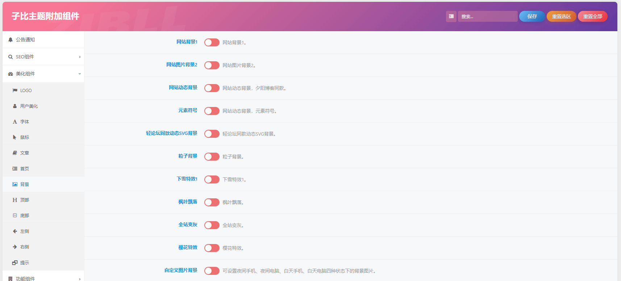Click the square icon beside 底部
Screen dimensions: 621x281
pyautogui.click(x=15, y=215)
